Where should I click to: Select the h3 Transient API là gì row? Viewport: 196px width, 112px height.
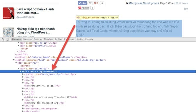pos(42,86)
